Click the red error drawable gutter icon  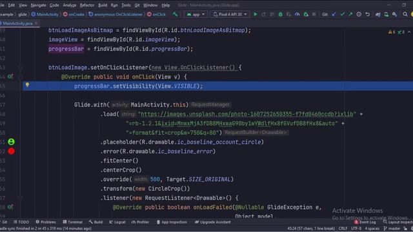(11, 151)
